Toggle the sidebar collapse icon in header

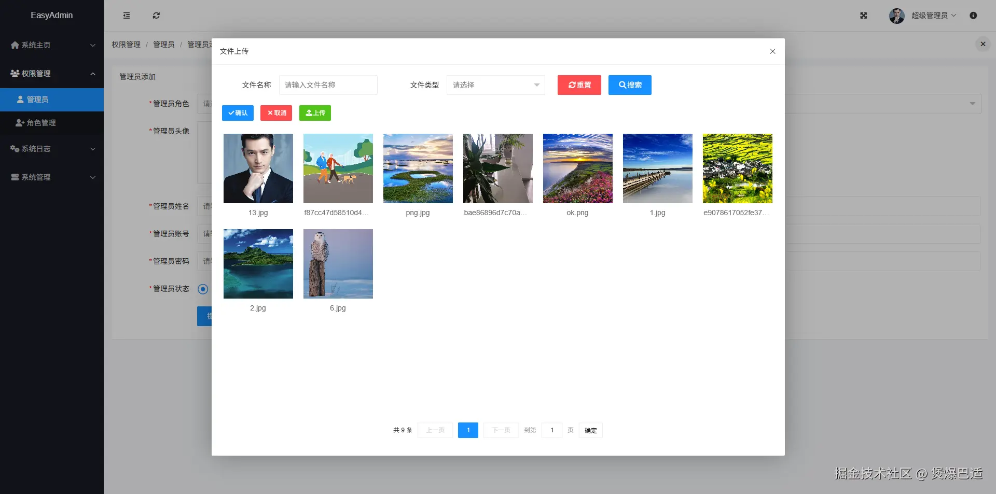[x=127, y=16]
